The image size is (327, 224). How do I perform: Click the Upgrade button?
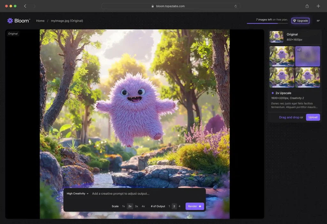[x=300, y=21]
